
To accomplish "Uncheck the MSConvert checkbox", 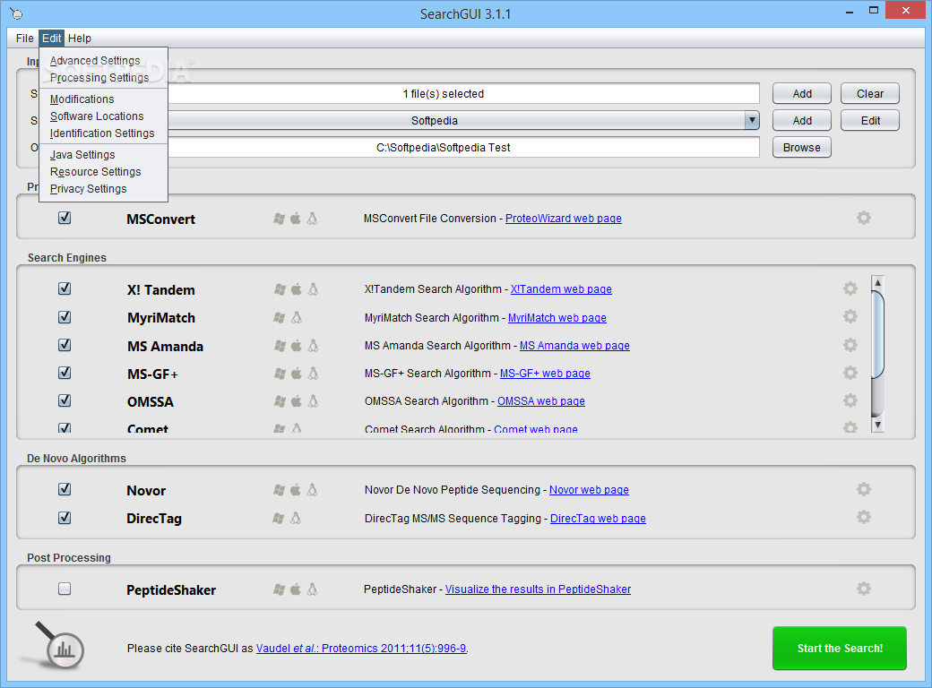I will 65,218.
